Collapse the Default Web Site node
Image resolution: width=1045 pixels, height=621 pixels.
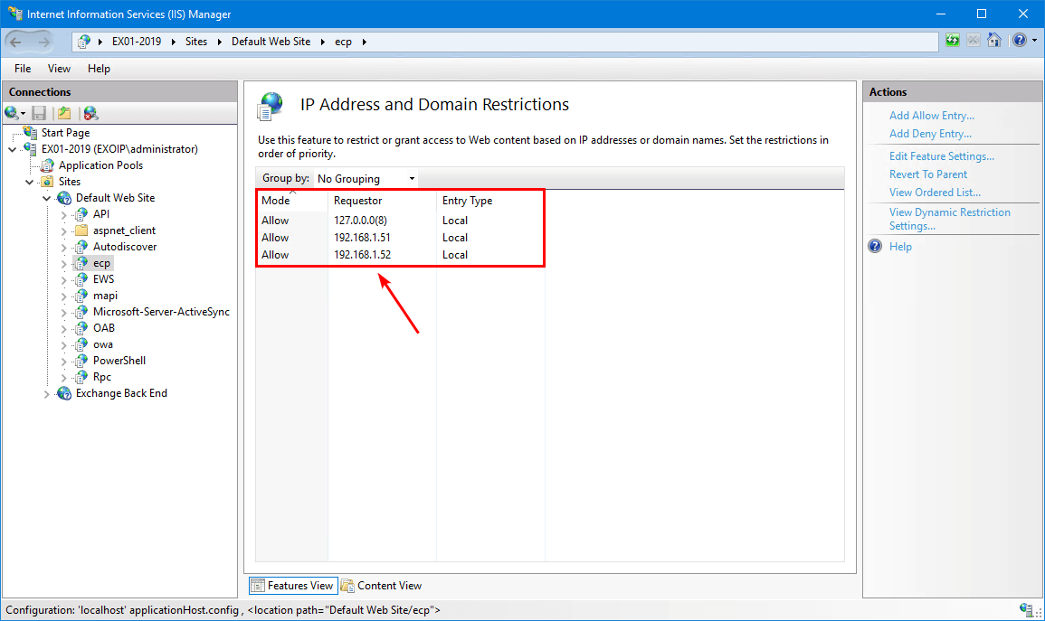(x=47, y=198)
